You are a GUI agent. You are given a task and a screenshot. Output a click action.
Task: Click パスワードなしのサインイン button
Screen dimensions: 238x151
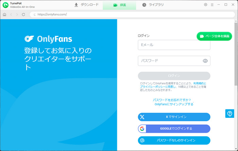point(174,140)
